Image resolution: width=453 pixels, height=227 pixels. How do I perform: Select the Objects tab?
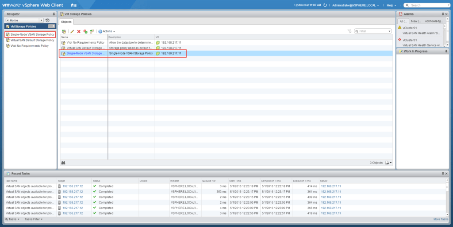coord(66,22)
